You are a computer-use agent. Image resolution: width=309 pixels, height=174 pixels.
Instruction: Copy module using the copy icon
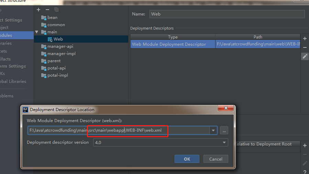(x=56, y=10)
